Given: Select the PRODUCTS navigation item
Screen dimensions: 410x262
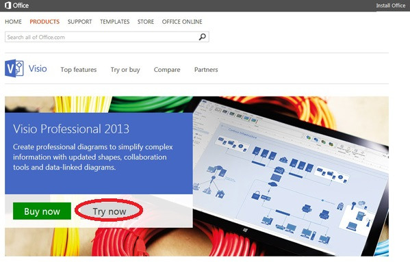Looking at the screenshot, I should 44,22.
